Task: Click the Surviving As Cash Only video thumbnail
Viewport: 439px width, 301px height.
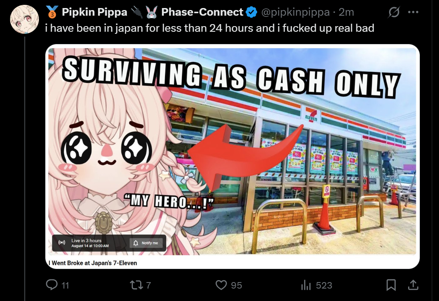Action: tap(232, 152)
